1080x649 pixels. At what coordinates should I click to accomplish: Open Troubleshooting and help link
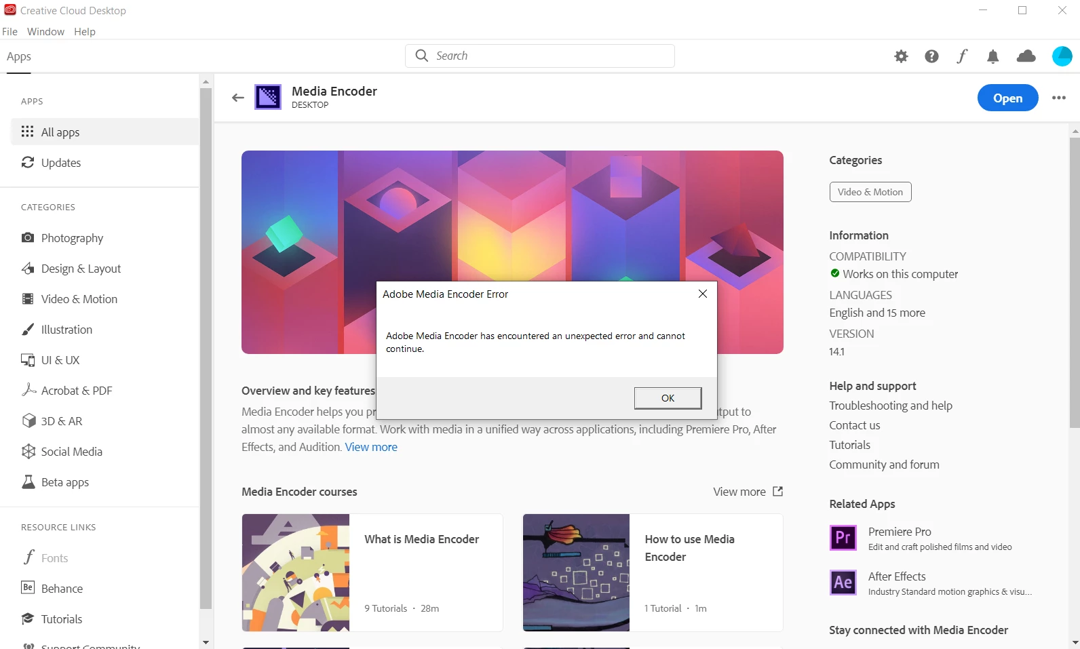(x=891, y=406)
